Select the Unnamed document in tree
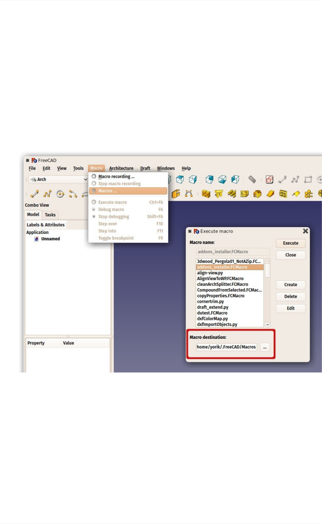Image resolution: width=322 pixels, height=524 pixels. click(47, 239)
